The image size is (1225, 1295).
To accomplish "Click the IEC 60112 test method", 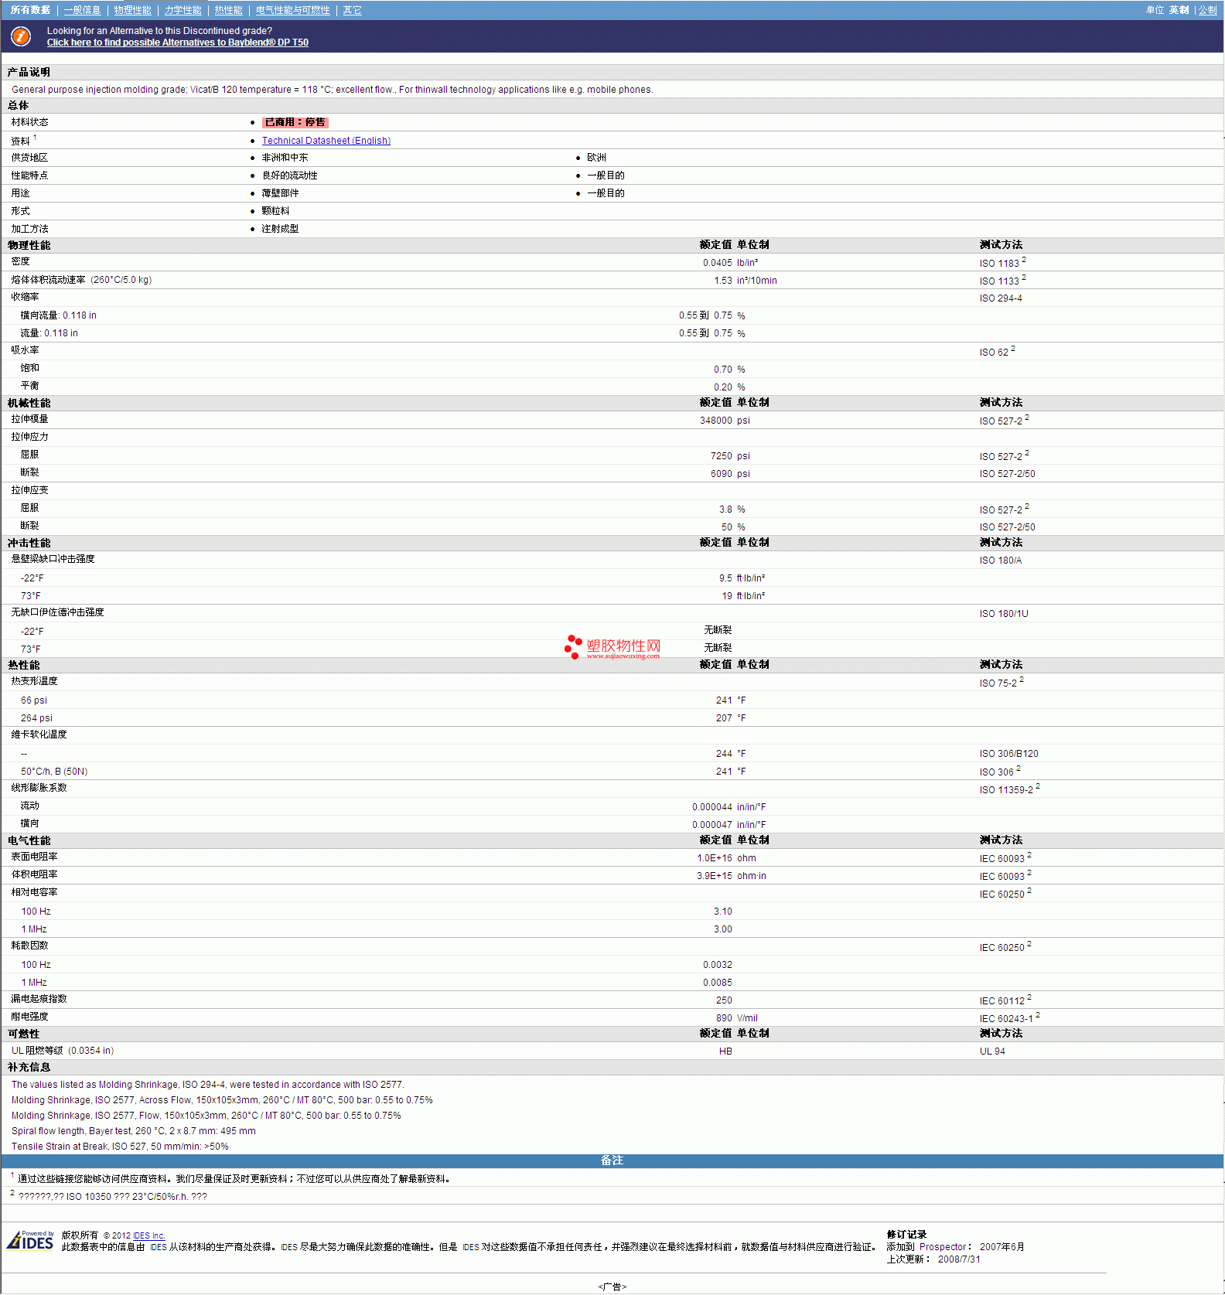I will 1005,1000.
